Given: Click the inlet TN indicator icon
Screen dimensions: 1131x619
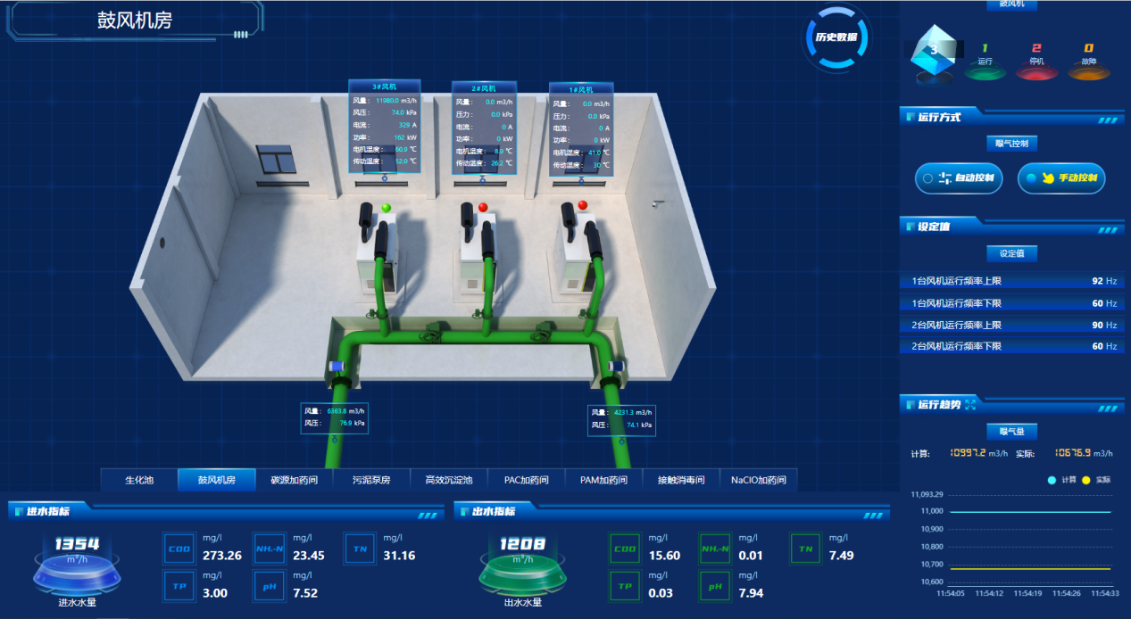Looking at the screenshot, I should 360,549.
